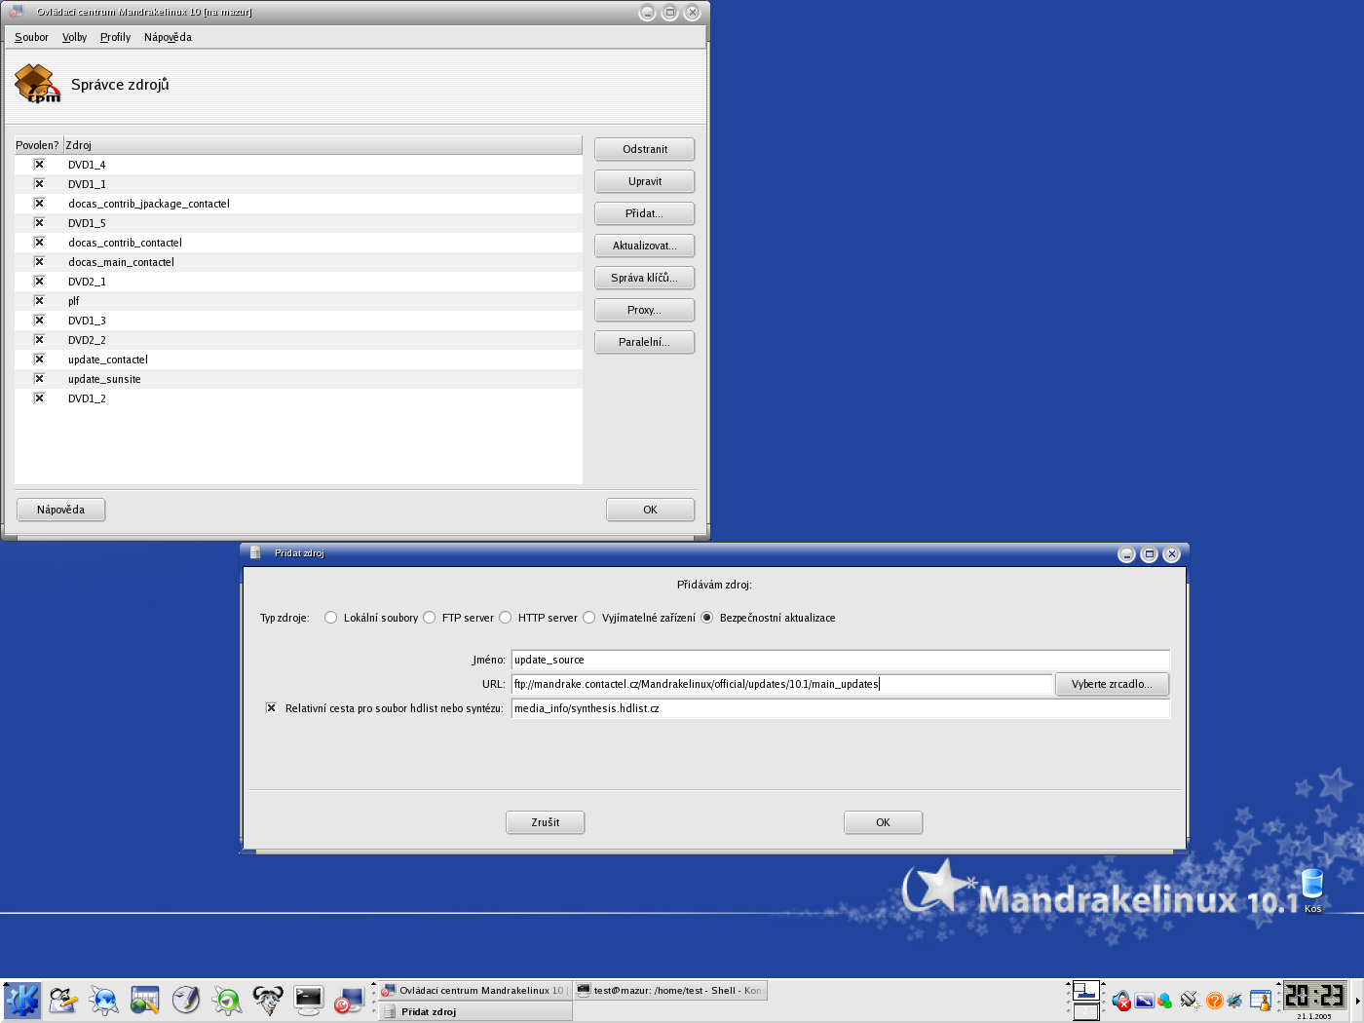
Task: Switch to virtual desktop 2 in pager
Action: 1086,1011
